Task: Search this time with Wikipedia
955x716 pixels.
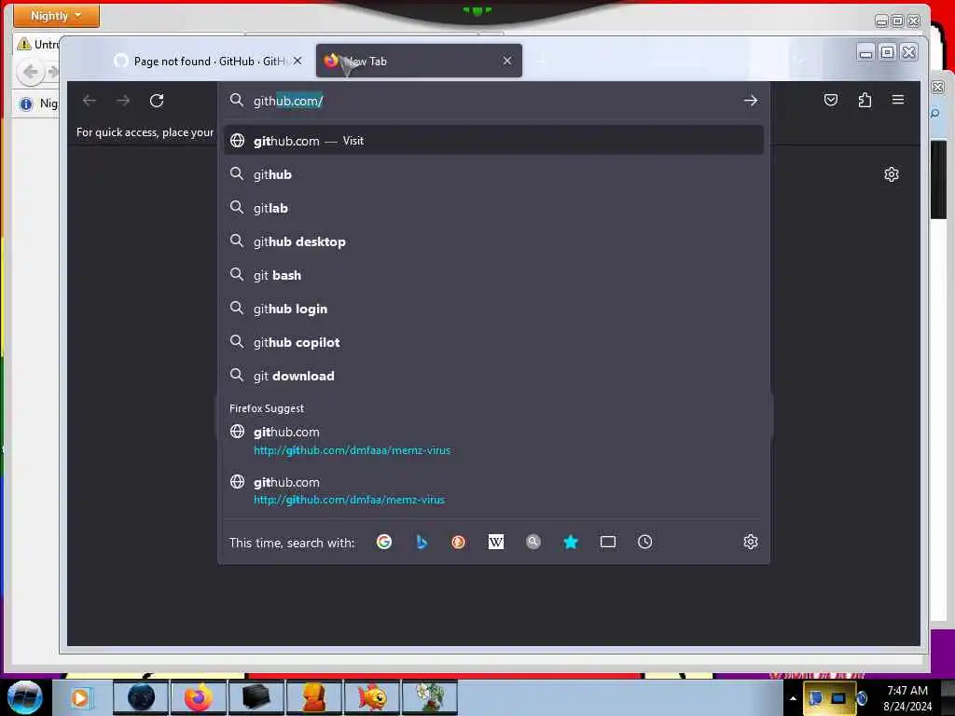Action: pyautogui.click(x=496, y=542)
